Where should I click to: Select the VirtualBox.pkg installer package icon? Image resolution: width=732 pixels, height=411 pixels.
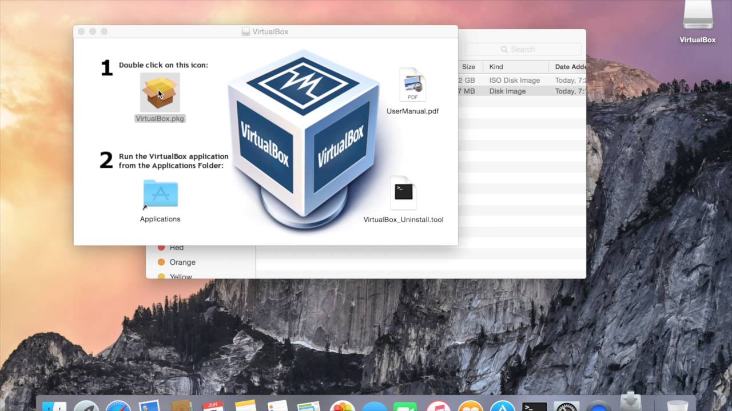pos(160,93)
